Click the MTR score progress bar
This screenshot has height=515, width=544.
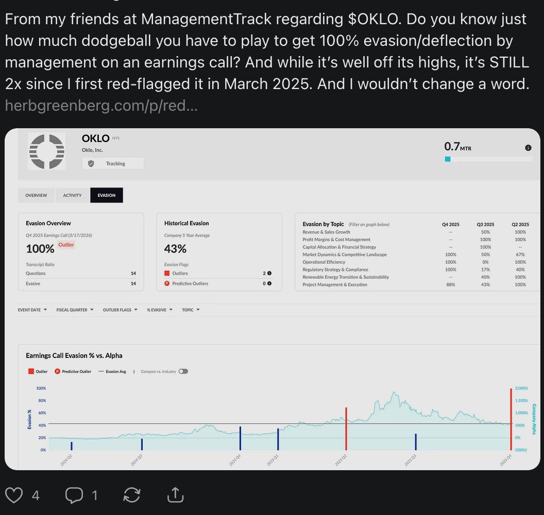488,159
